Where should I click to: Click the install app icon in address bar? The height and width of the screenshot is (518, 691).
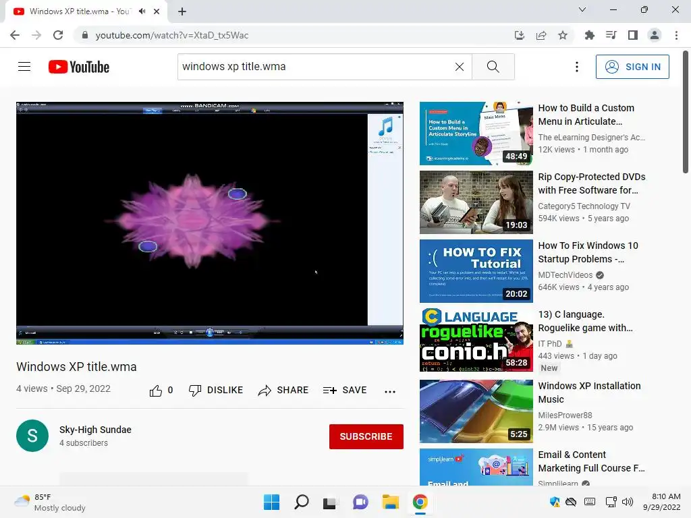point(520,35)
